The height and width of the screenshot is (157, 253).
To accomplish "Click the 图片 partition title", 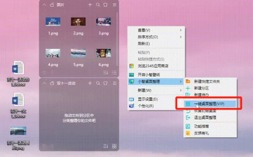I will click(x=60, y=5).
